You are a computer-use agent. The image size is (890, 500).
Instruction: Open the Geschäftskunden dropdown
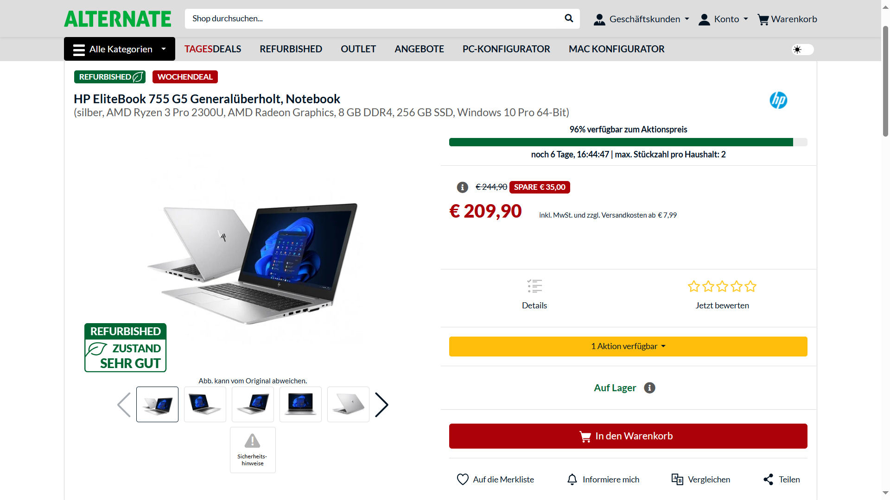click(642, 19)
